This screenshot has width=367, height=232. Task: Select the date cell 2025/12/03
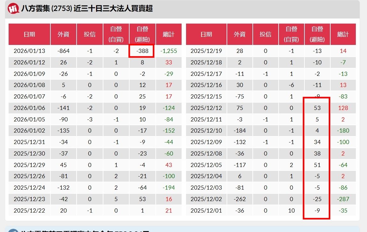(206, 188)
